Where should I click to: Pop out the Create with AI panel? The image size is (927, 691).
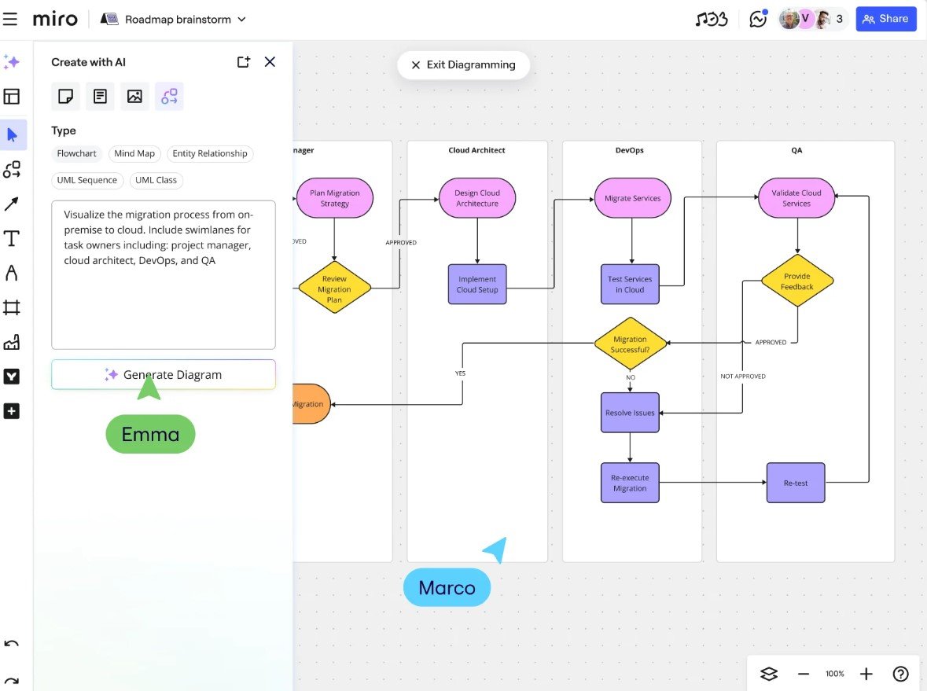(x=244, y=62)
